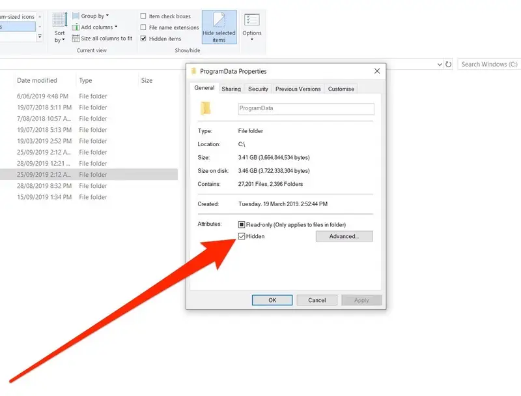Expand the Group by dropdown
This screenshot has width=521, height=396.
coord(94,16)
